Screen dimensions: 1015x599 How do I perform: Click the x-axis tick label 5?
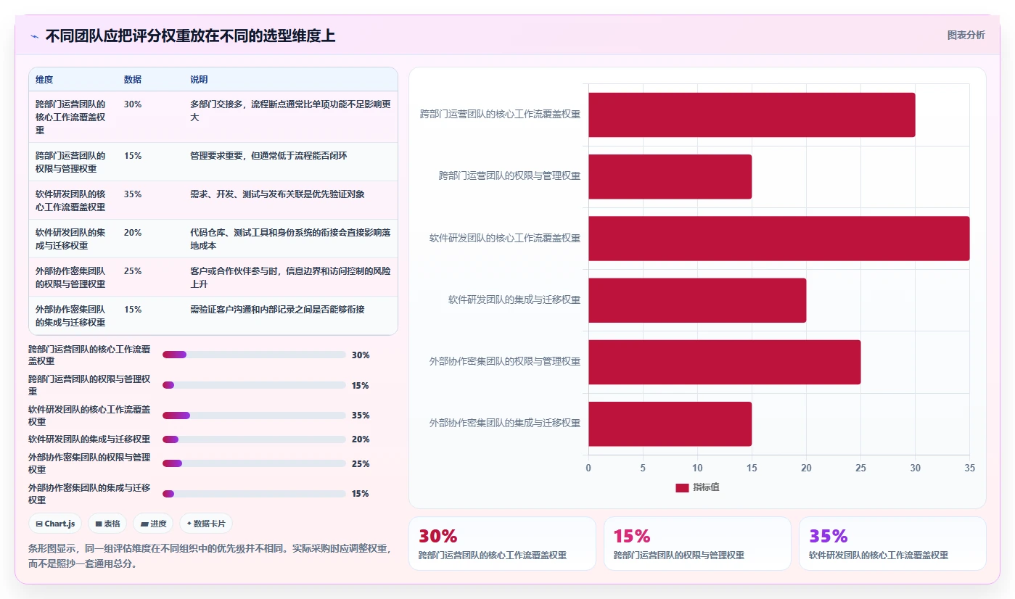[x=643, y=468]
